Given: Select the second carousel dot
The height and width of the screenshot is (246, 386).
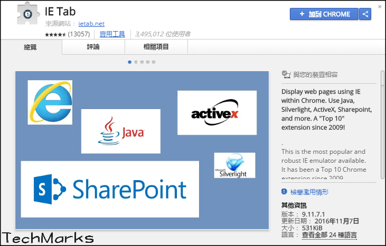Looking at the screenshot, I should [x=136, y=62].
